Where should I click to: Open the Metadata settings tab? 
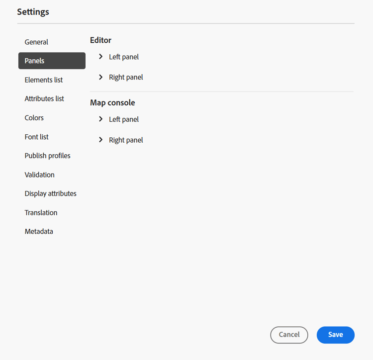[x=39, y=231]
